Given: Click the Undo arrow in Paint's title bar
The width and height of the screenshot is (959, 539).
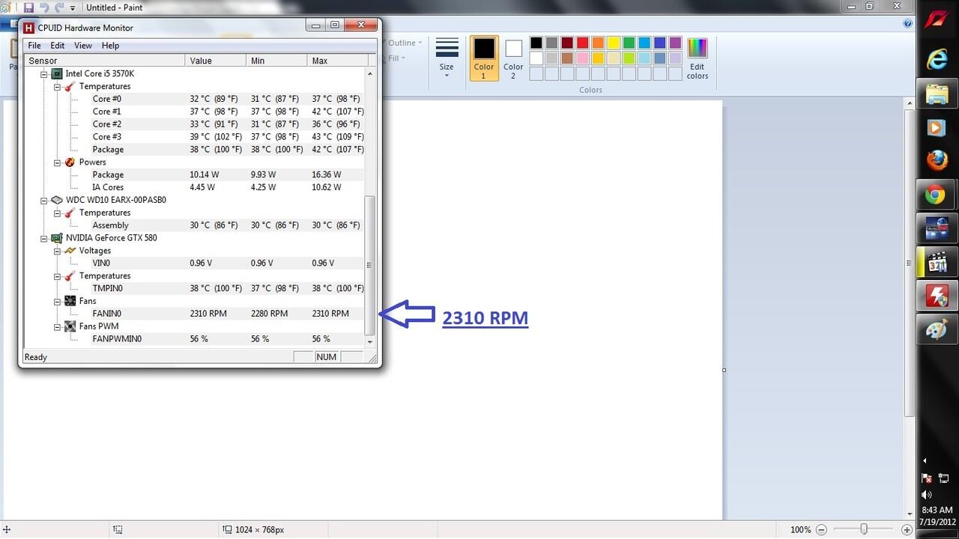Looking at the screenshot, I should [x=44, y=7].
